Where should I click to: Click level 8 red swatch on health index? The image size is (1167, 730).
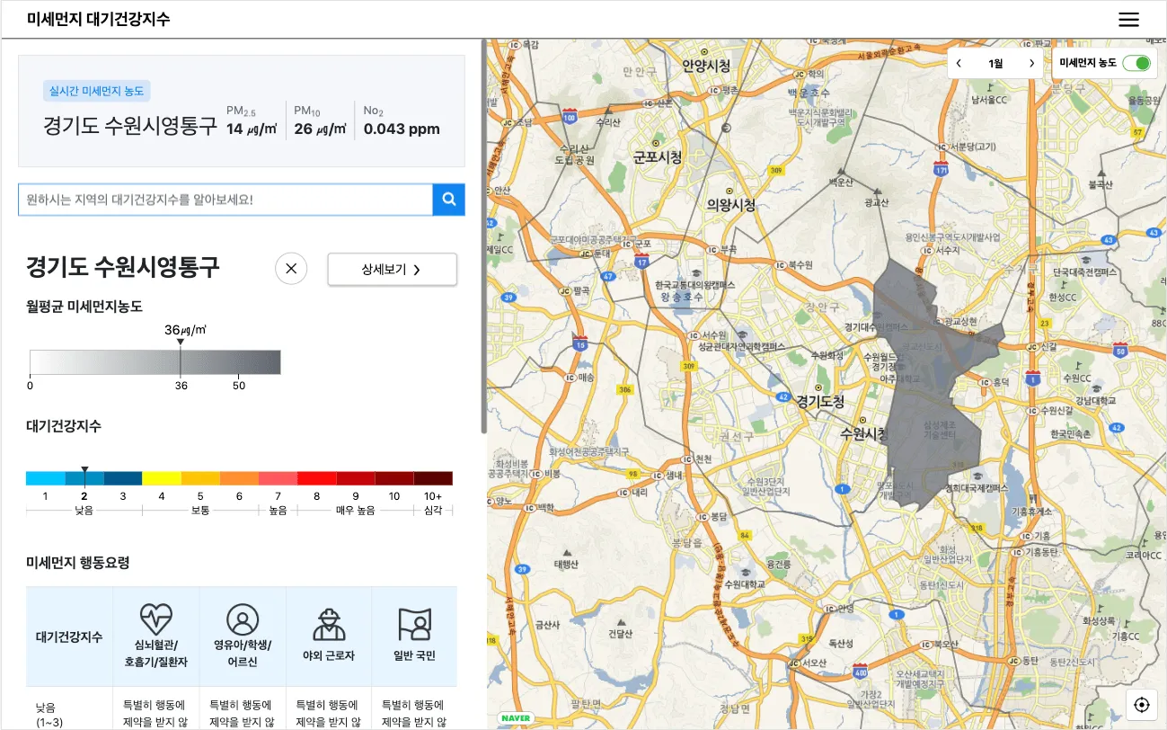tap(316, 478)
